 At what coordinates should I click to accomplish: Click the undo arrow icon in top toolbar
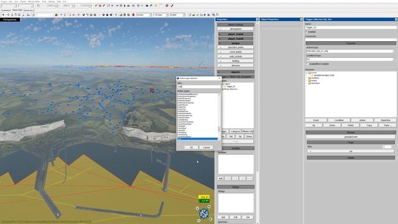coord(39,6)
